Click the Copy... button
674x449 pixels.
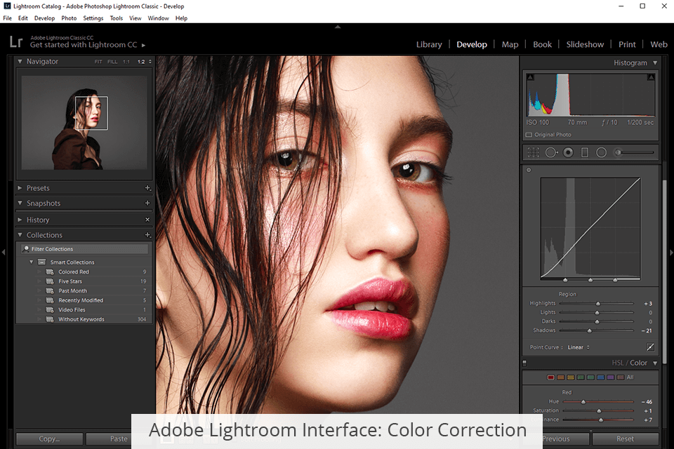[49, 438]
